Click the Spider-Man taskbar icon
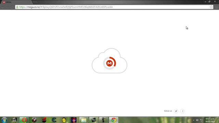Image resolution: width=219 pixels, height=123 pixels. [74, 120]
